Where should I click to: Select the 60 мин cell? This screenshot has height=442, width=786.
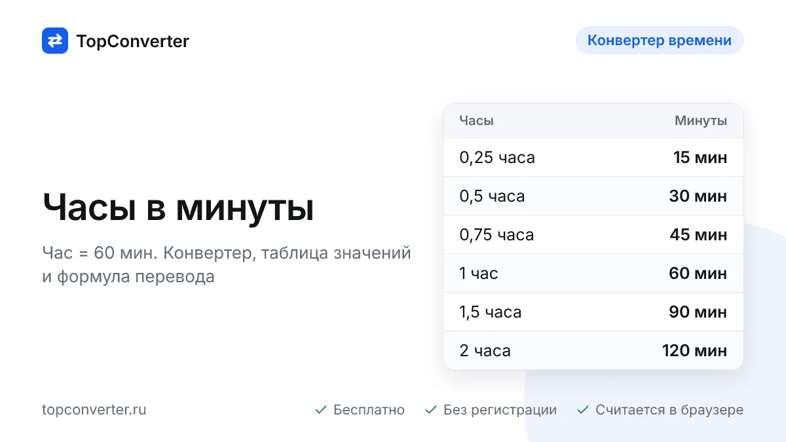tap(698, 274)
